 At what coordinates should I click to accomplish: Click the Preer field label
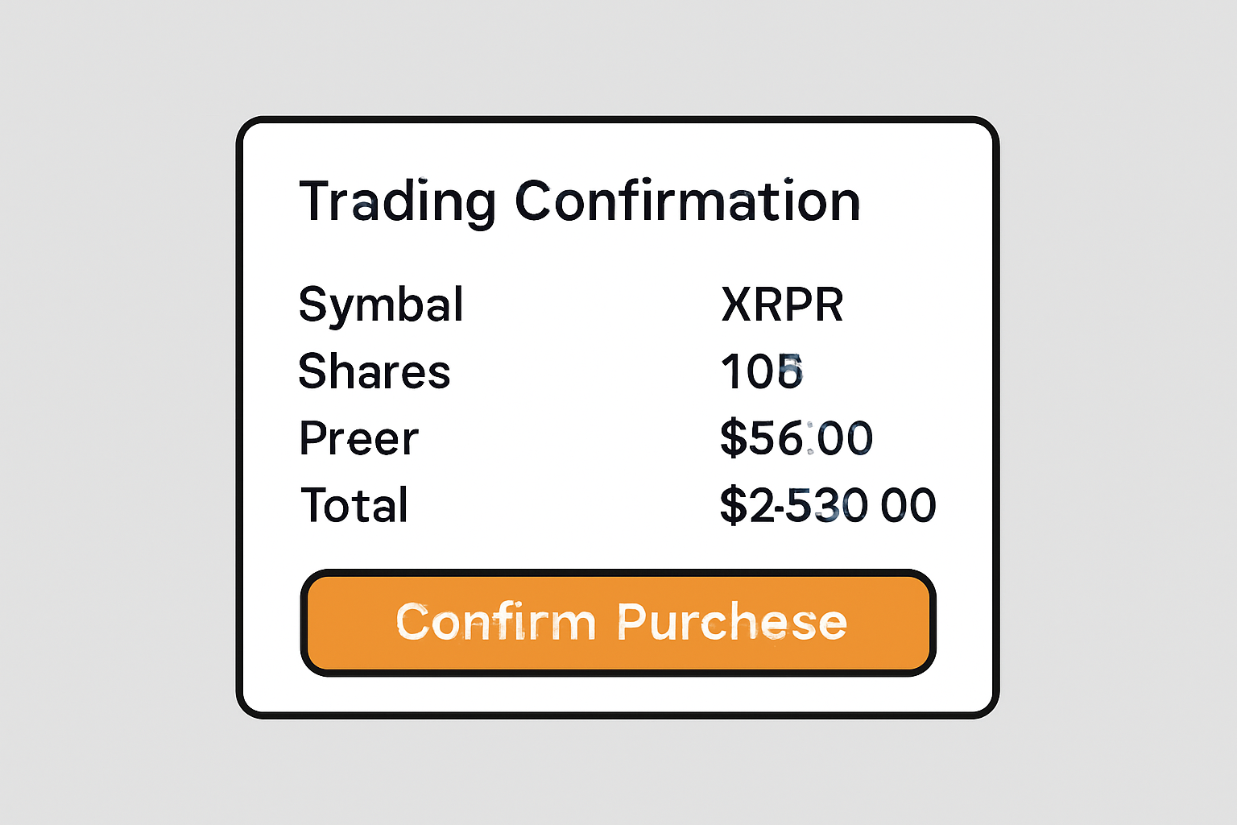[358, 439]
